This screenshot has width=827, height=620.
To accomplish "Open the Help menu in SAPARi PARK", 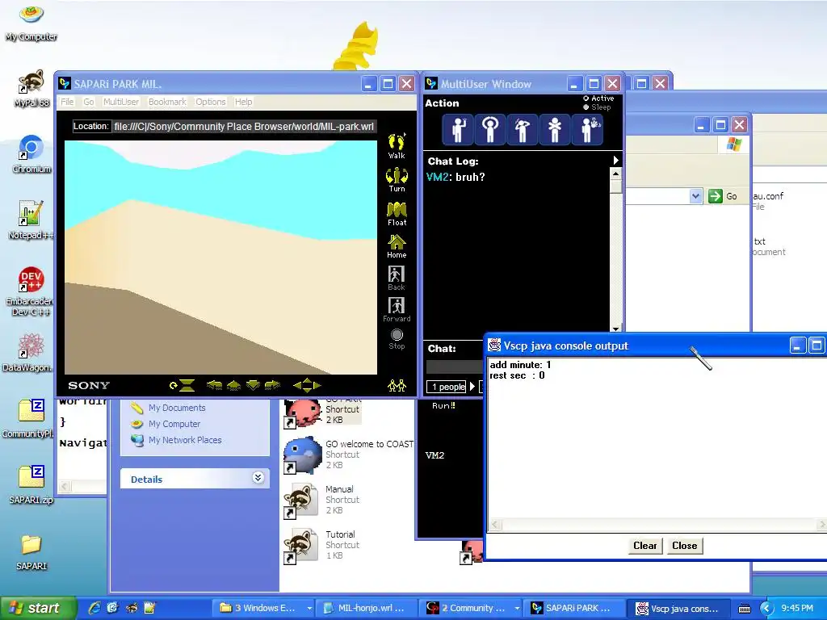I will pos(243,102).
